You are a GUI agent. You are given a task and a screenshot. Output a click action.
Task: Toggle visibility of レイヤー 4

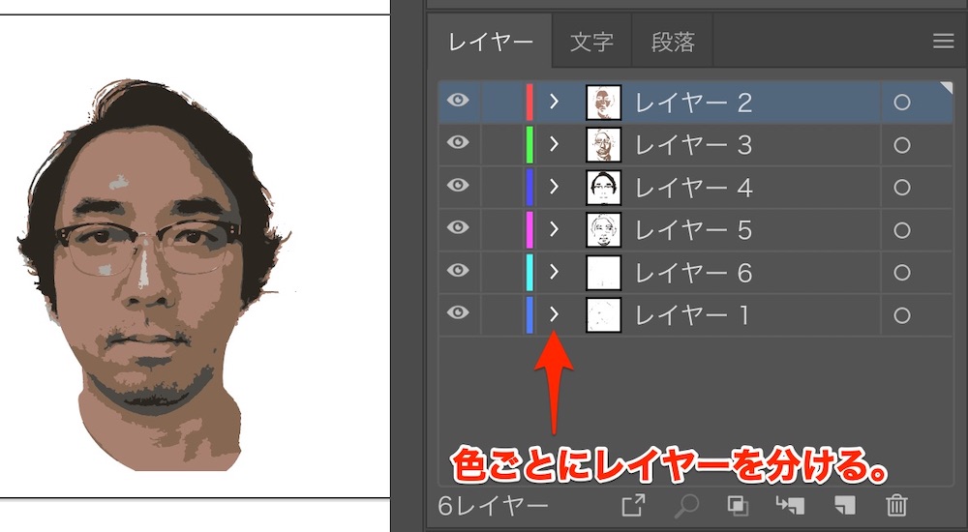pyautogui.click(x=459, y=186)
